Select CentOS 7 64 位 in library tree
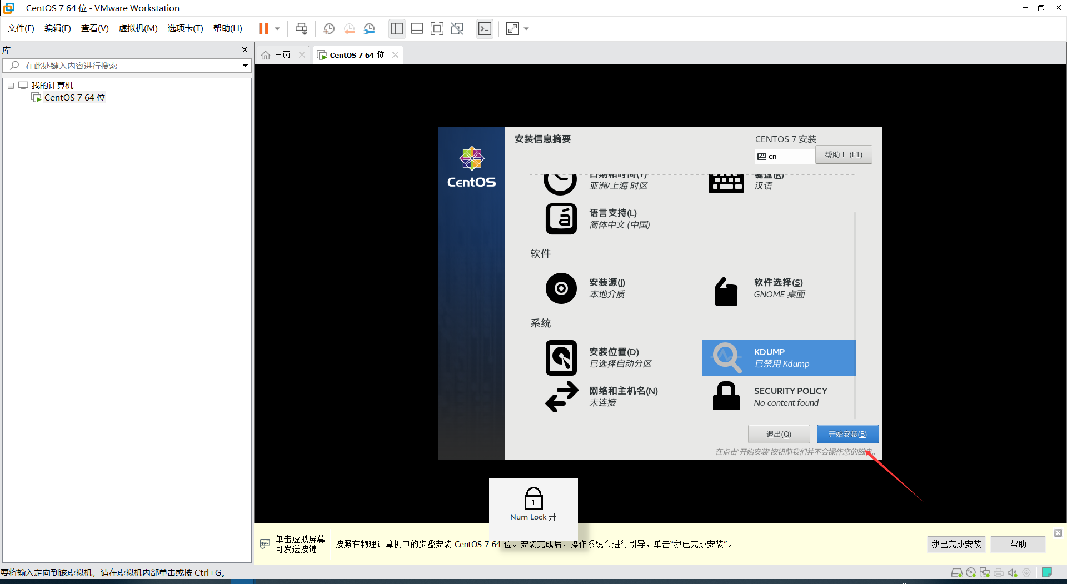 pyautogui.click(x=74, y=97)
